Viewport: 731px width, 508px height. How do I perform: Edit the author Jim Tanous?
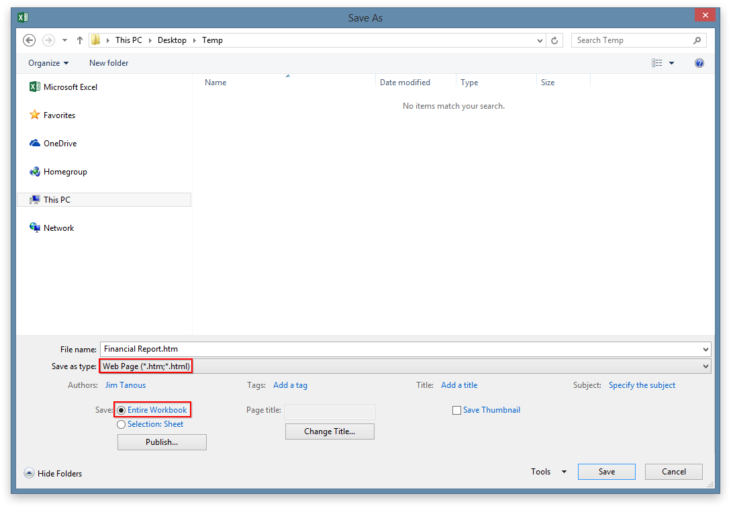click(x=126, y=385)
